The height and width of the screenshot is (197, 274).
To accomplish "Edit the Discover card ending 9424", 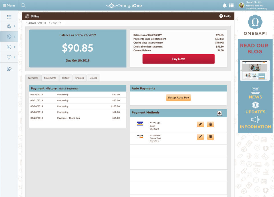I will (200, 137).
